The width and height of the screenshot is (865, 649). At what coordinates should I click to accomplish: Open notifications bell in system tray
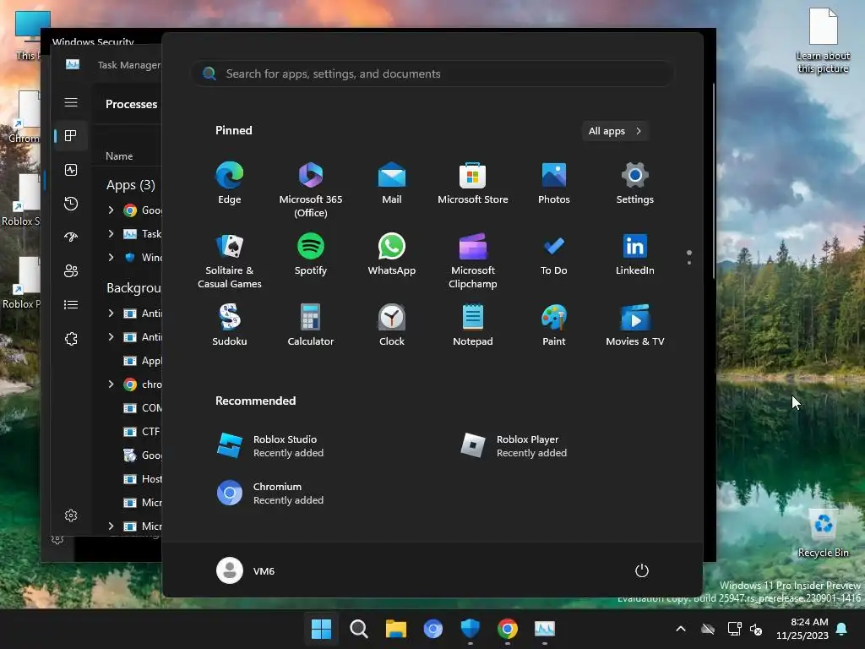coord(842,629)
